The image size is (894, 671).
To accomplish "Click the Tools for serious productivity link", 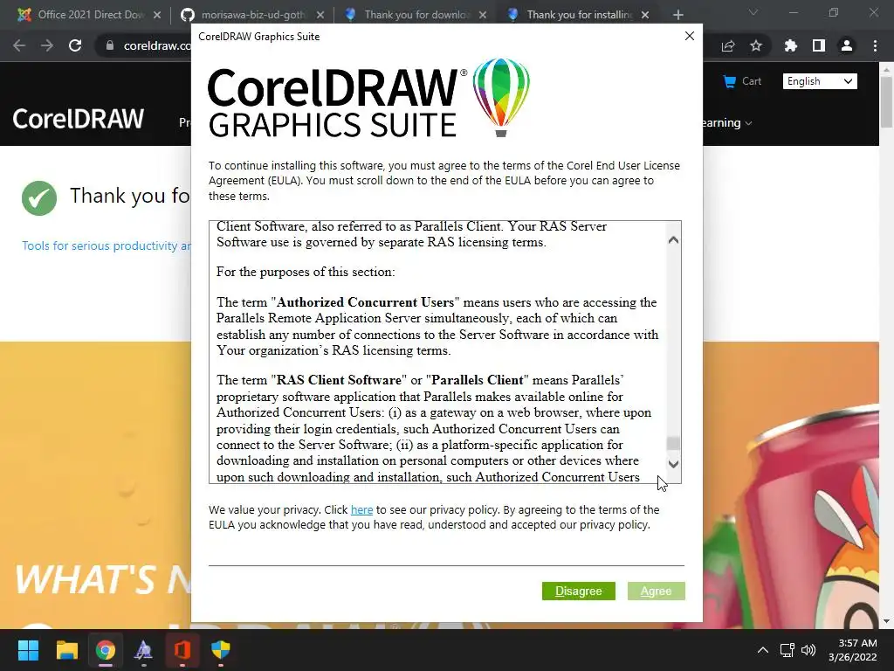I will (x=107, y=246).
